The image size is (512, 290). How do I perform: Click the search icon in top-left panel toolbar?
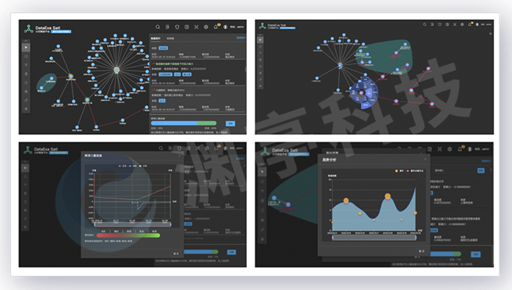tap(158, 27)
